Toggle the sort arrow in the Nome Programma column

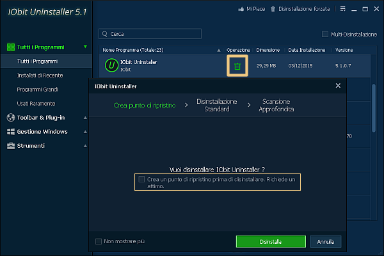[219, 50]
